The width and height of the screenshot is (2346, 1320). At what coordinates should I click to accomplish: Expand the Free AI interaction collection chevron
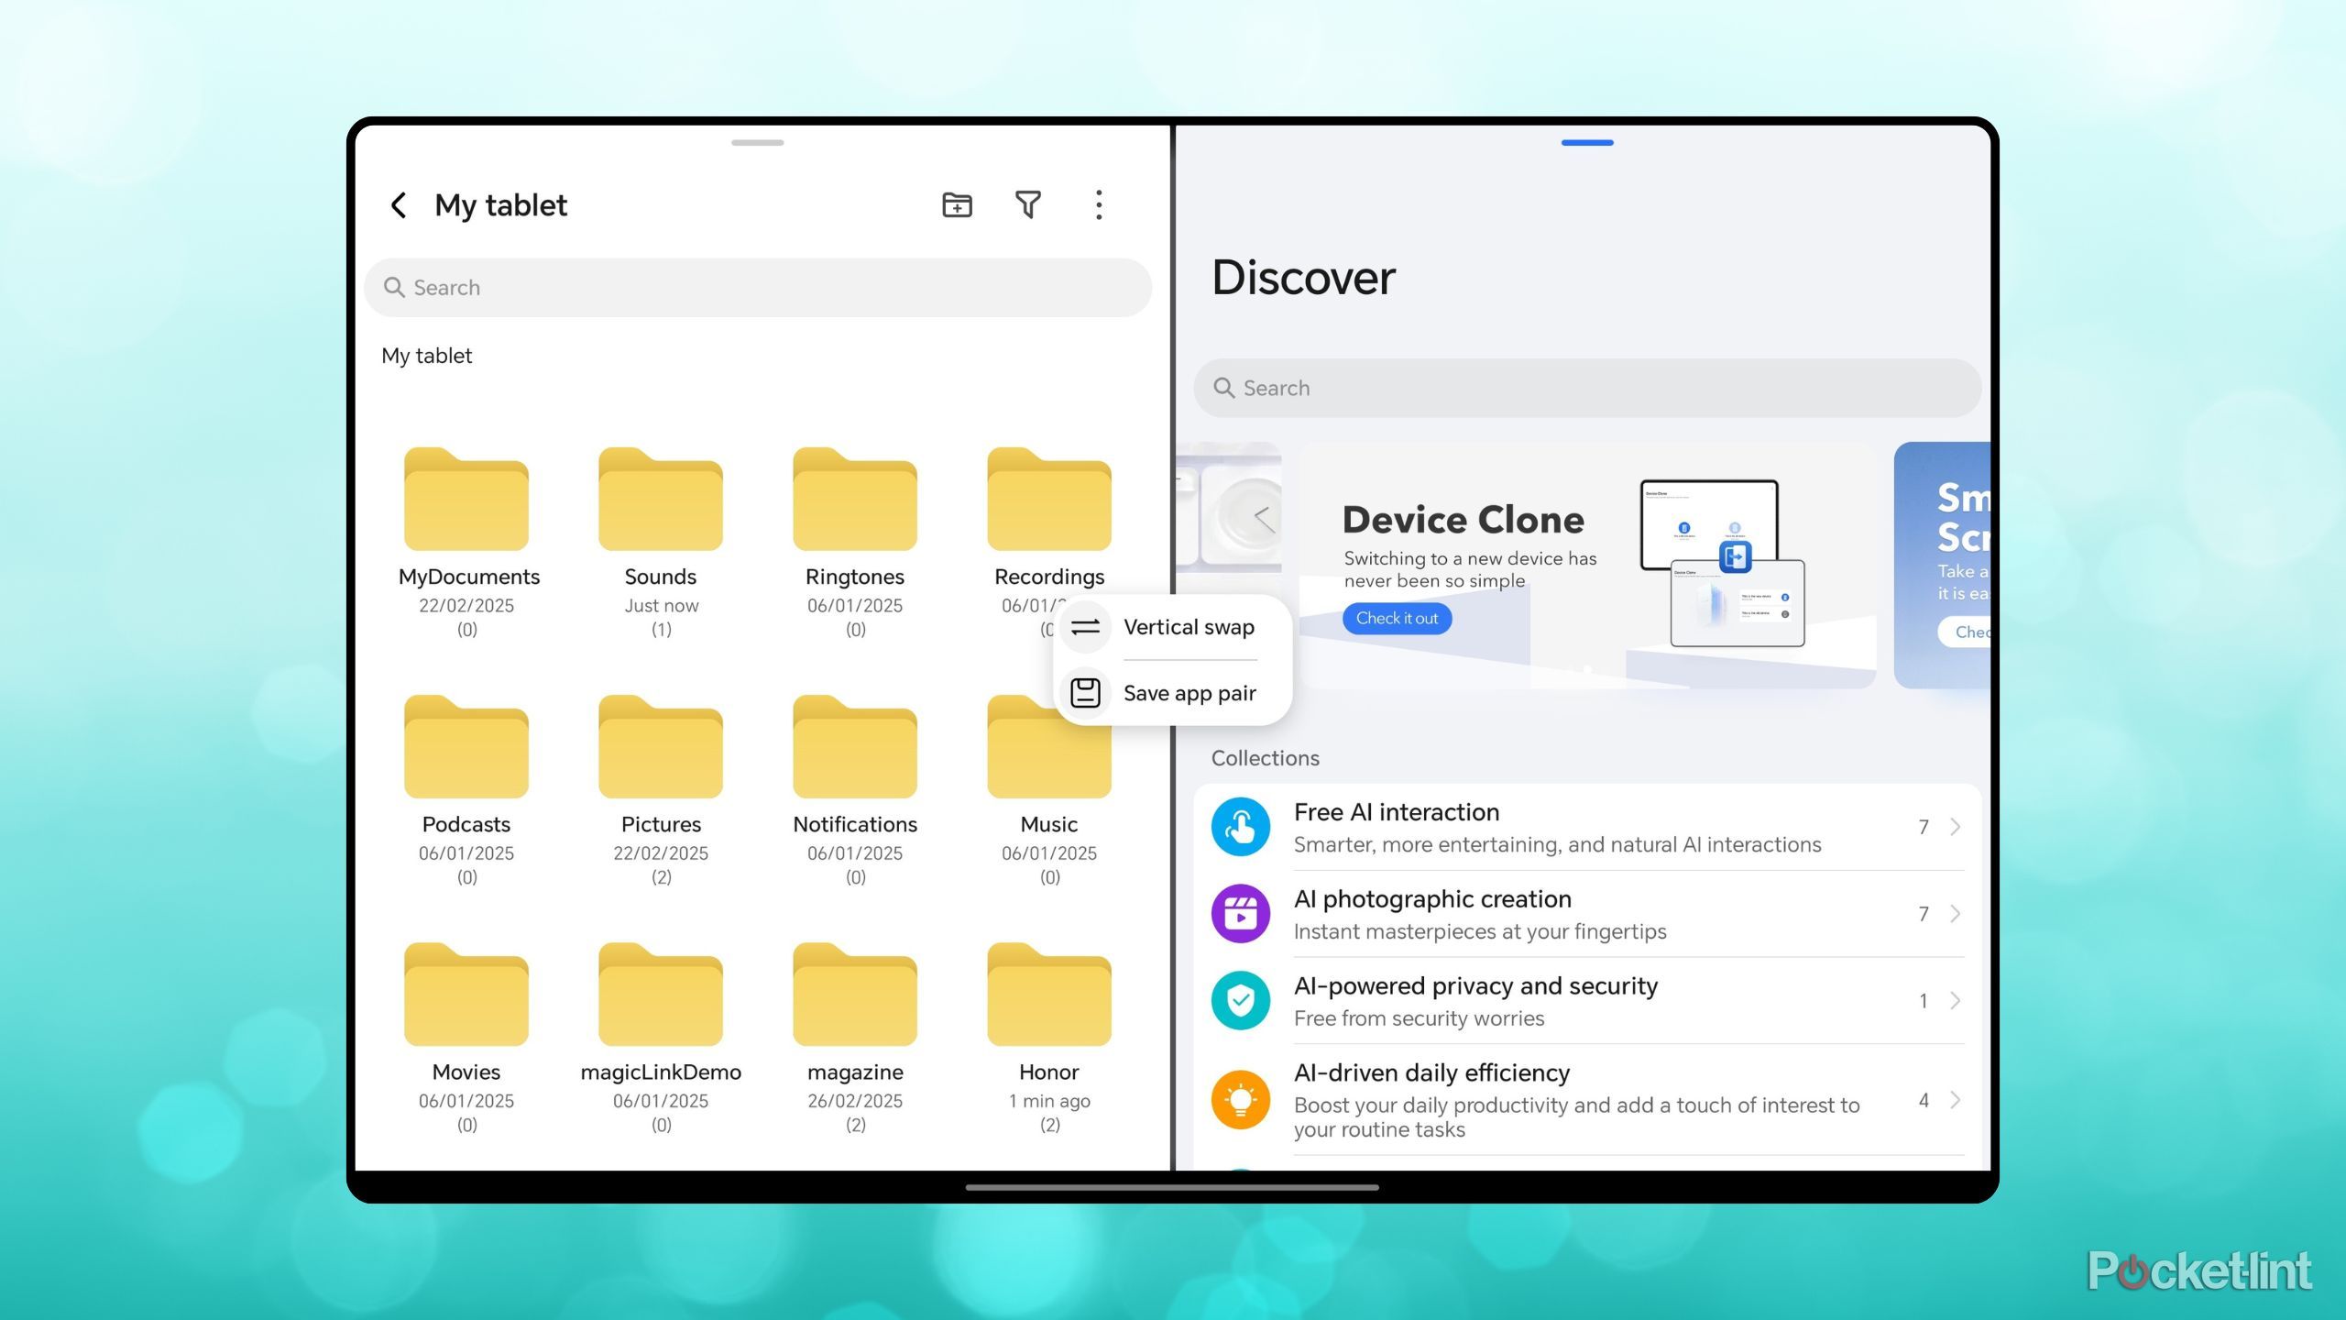coord(1955,827)
